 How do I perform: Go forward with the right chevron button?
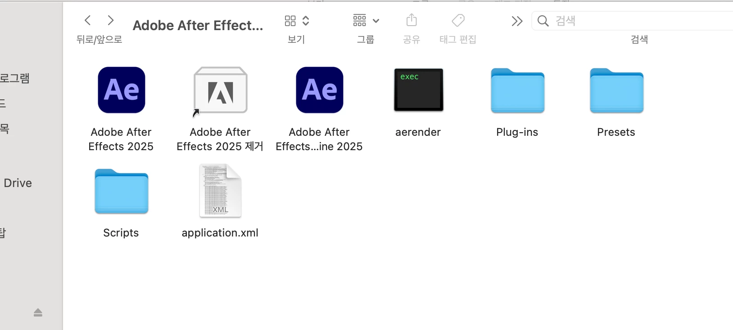point(111,20)
